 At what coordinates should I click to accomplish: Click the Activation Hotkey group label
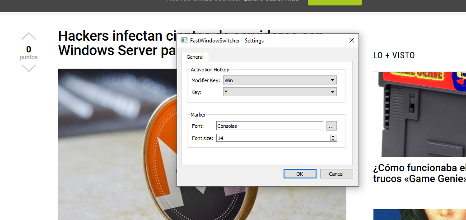tap(210, 69)
